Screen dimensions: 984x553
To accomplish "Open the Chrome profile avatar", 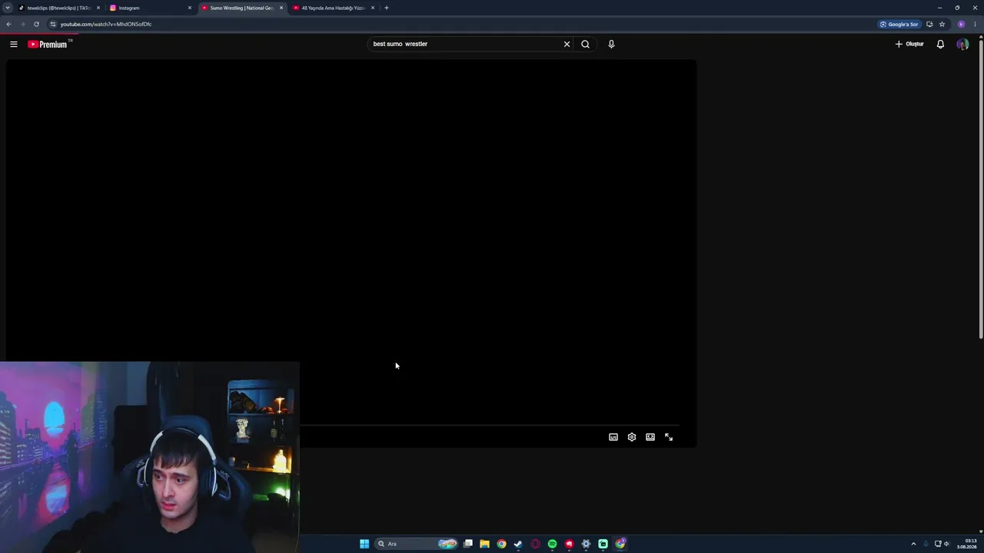I will click(961, 24).
